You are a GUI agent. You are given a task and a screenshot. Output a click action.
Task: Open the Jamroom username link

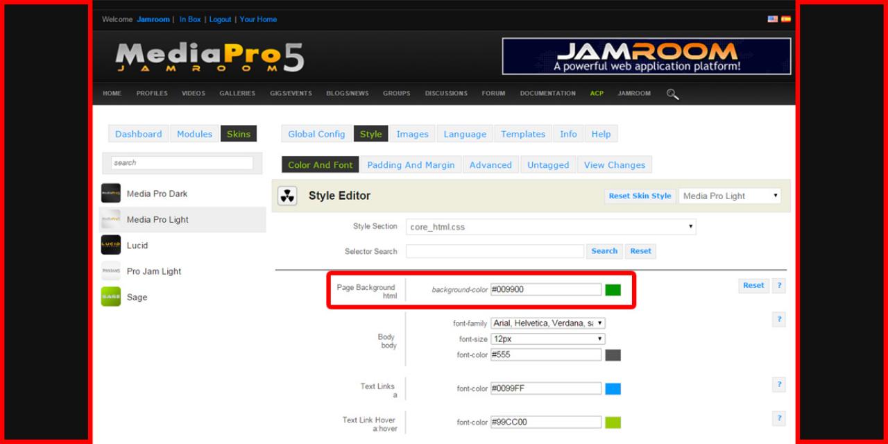(x=153, y=19)
